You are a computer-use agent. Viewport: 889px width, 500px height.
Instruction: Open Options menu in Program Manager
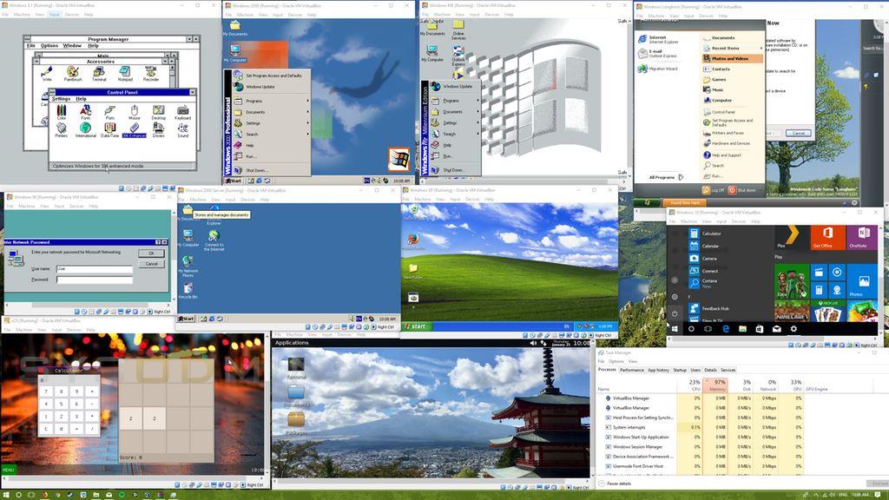click(49, 45)
